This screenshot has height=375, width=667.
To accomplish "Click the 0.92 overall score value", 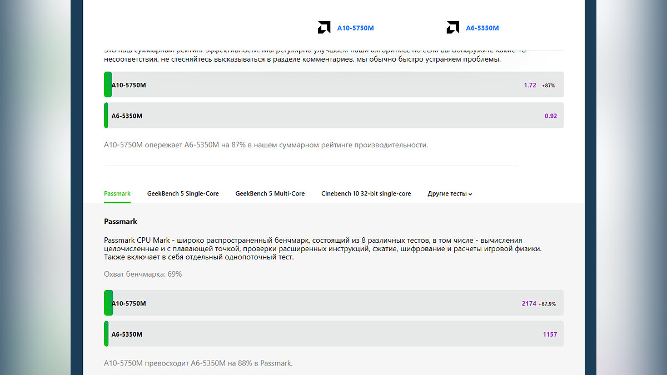I will (550, 116).
